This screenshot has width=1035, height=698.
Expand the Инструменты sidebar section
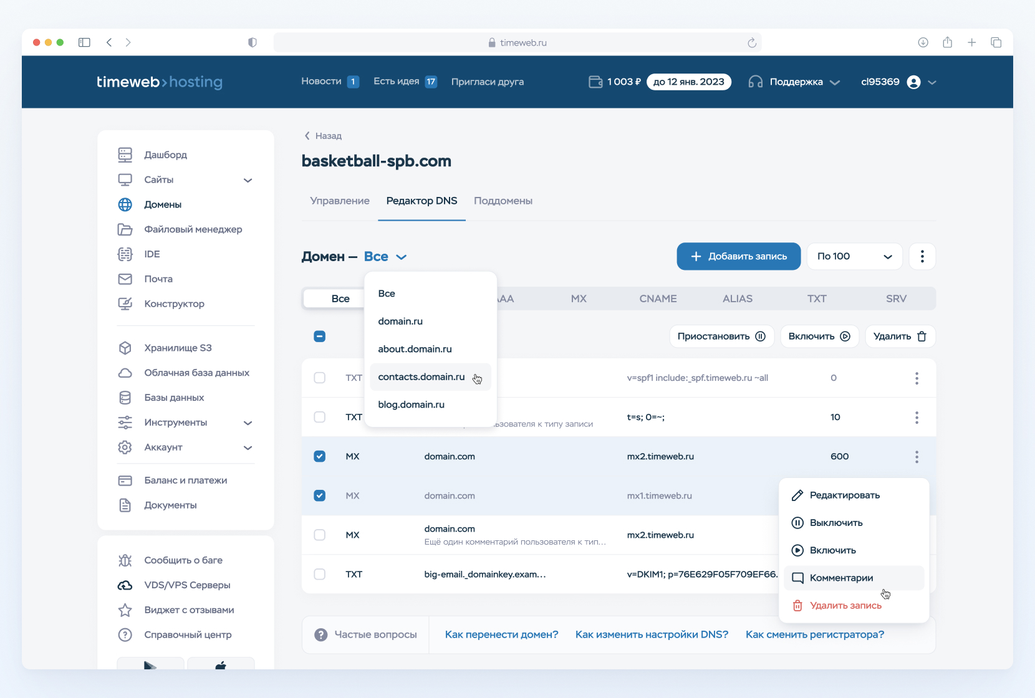pos(248,423)
